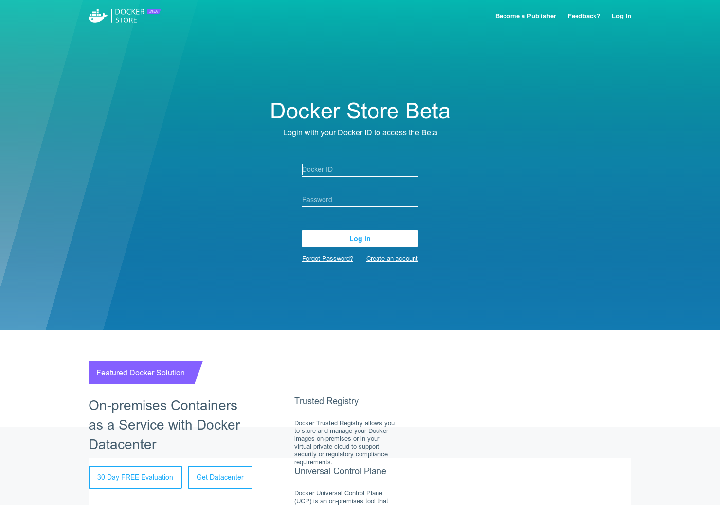Start the 30 Day FREE Evaluation
This screenshot has width=720, height=505.
click(135, 477)
